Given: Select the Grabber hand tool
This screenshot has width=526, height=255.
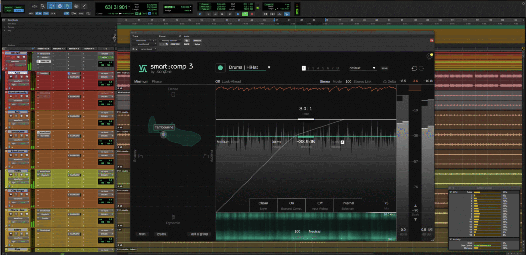Looking at the screenshot, I should point(67,6).
